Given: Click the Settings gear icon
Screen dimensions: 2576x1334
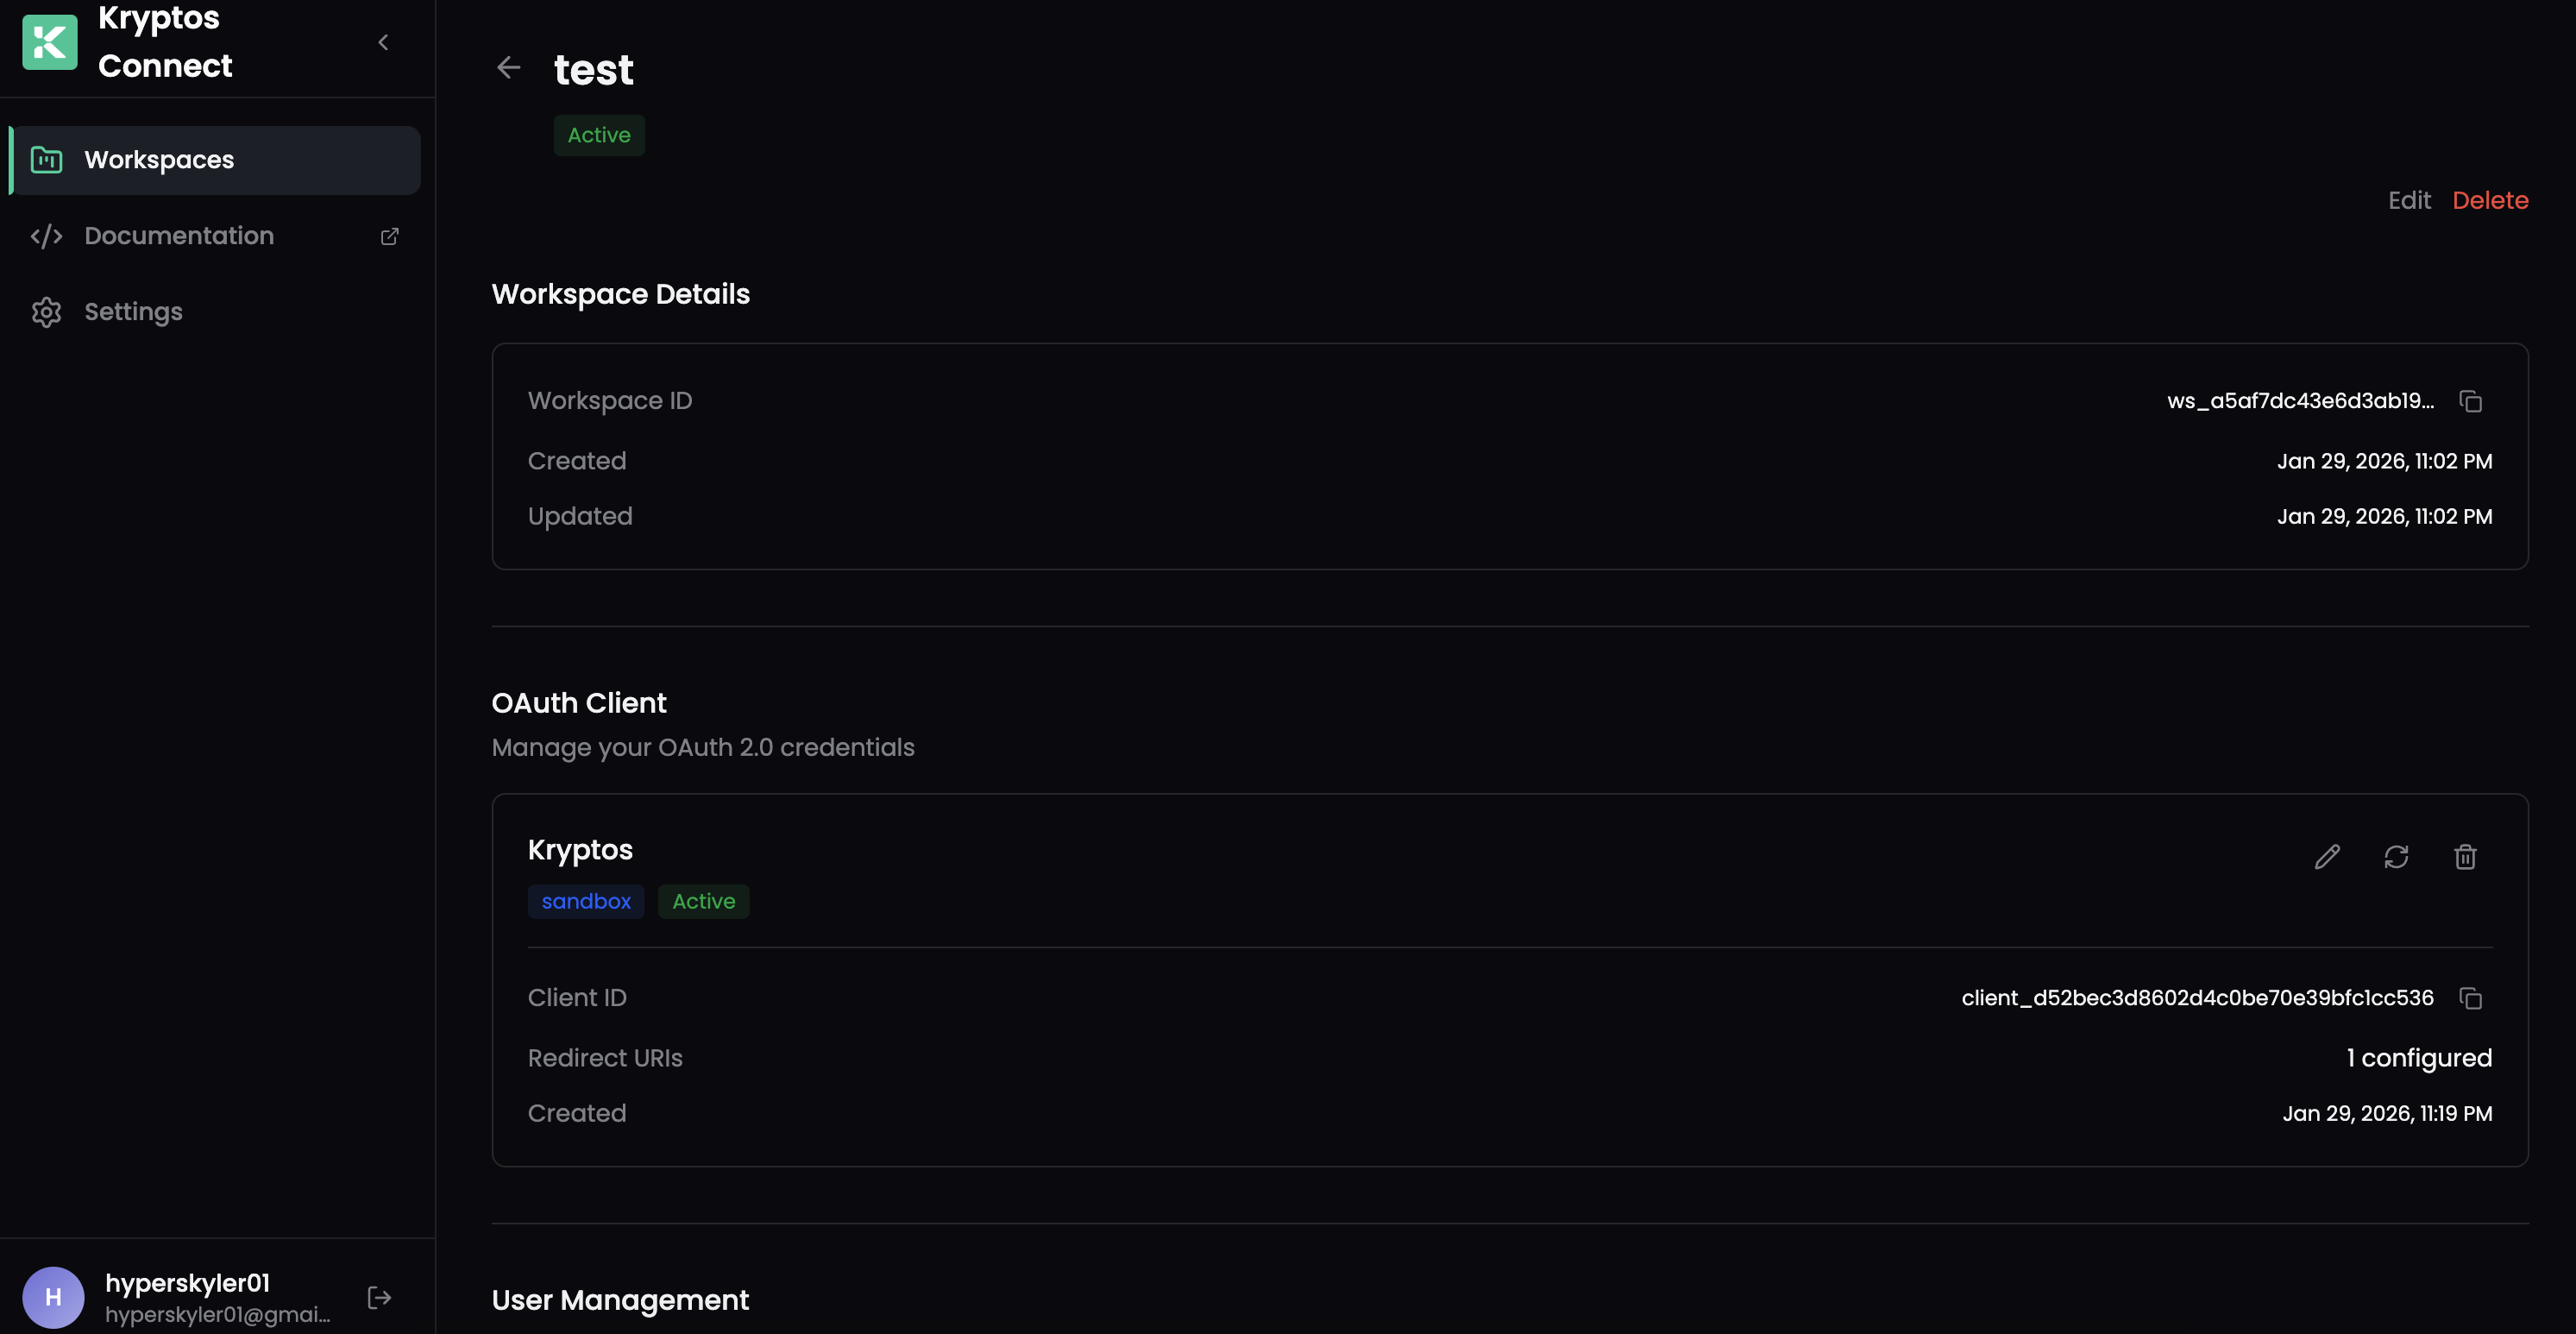Looking at the screenshot, I should click(46, 311).
